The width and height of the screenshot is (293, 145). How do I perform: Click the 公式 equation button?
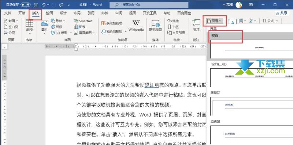pyautogui.click(x=268, y=21)
